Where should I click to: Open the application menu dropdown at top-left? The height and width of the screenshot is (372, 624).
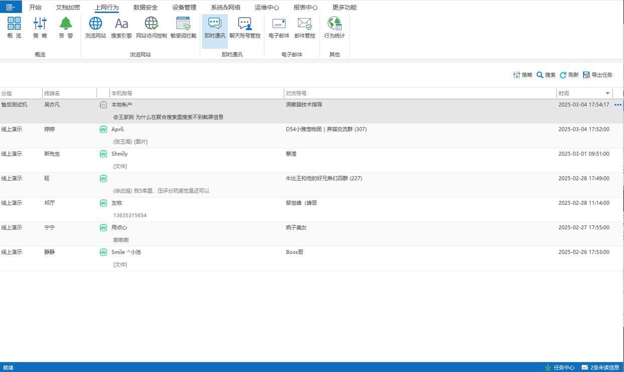pyautogui.click(x=11, y=7)
